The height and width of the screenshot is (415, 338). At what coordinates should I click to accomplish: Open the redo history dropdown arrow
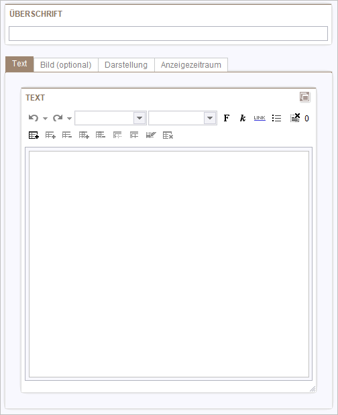point(69,118)
